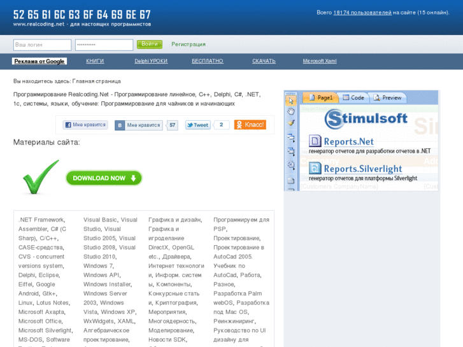Open the "СКАЧАТЬ" menu link

pyautogui.click(x=264, y=61)
